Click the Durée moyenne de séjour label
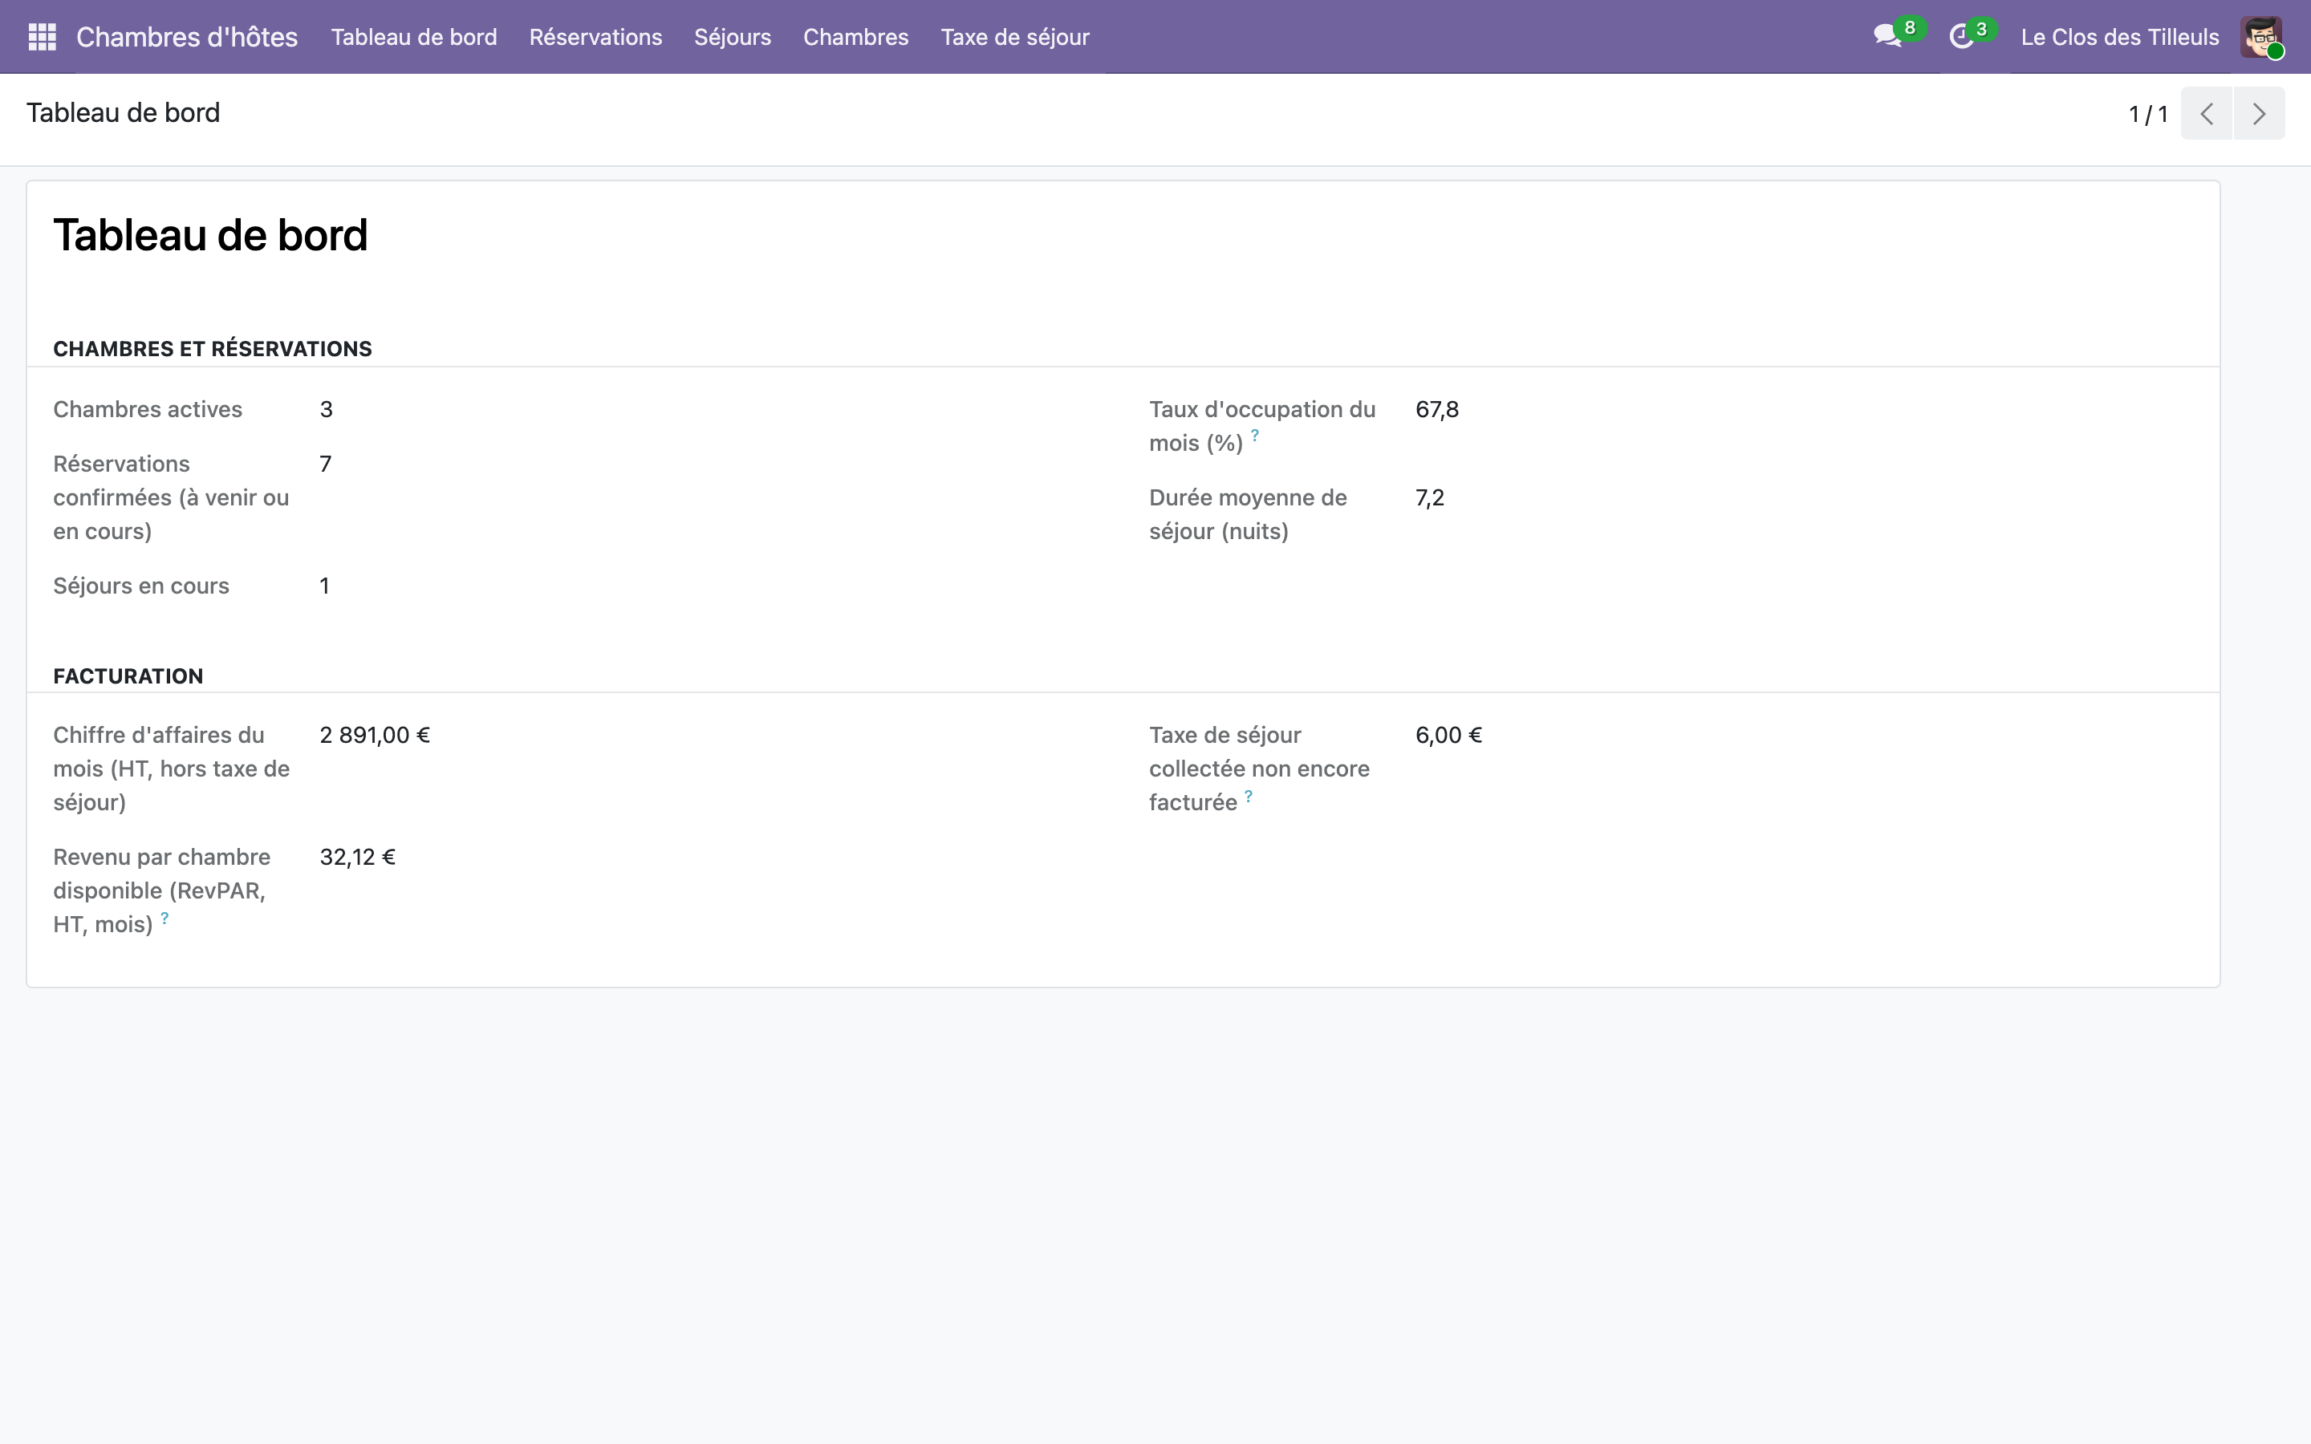Viewport: 2311px width, 1444px height. (1248, 515)
